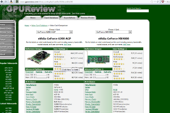This screenshot has width=170, height=113.
Task: Click the Amazon bookmark icon in browser toolbar
Action: (x=11, y=2)
